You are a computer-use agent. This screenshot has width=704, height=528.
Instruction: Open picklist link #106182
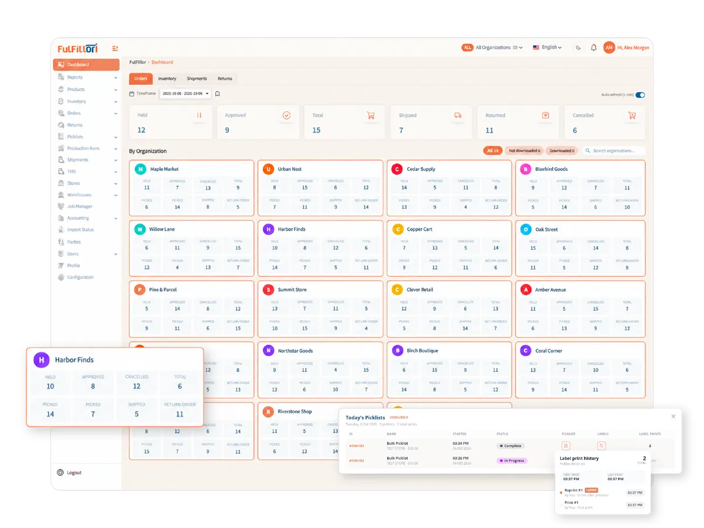pyautogui.click(x=357, y=461)
